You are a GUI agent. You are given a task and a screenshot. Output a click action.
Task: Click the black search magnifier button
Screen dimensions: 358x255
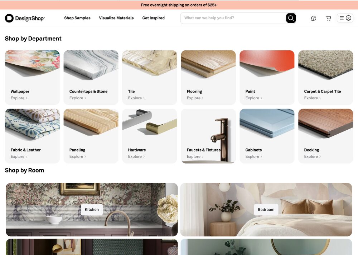pos(291,18)
